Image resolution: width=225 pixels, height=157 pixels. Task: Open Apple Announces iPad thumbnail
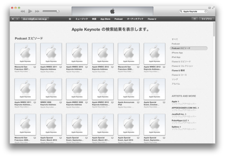(129, 89)
